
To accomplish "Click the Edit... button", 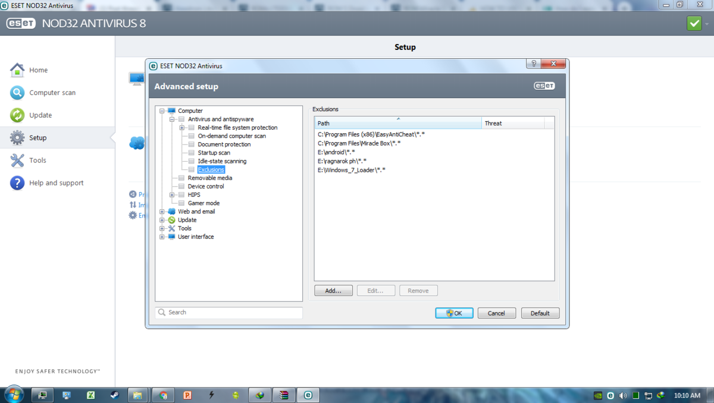I will (x=376, y=291).
